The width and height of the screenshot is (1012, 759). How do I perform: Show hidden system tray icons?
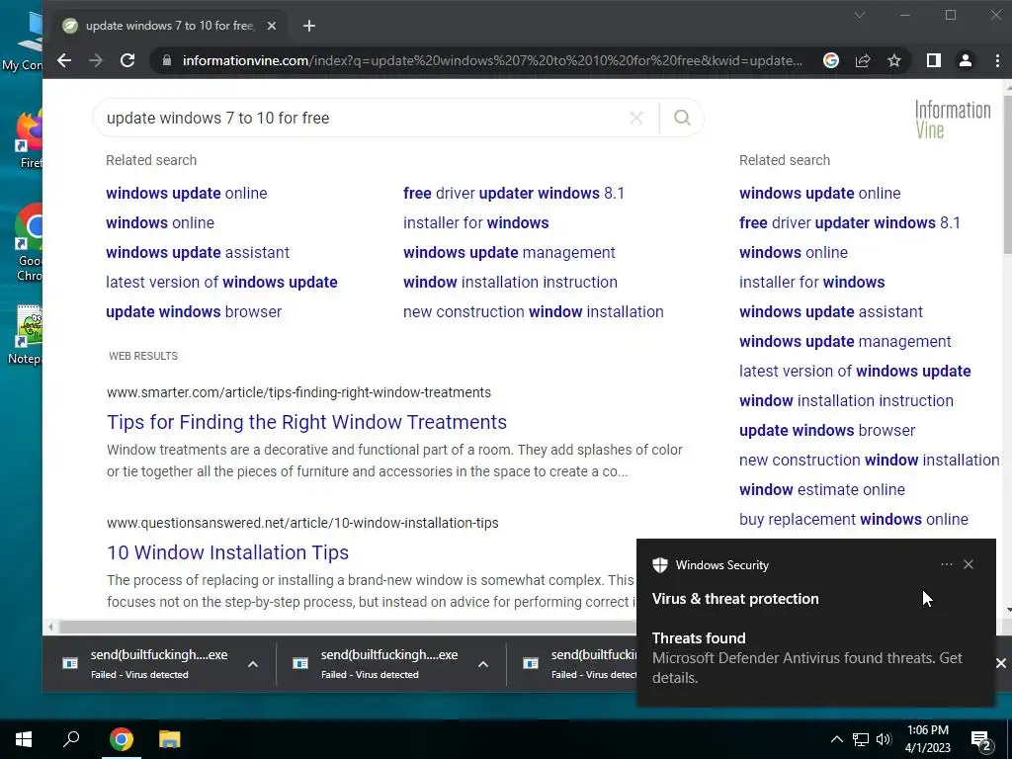click(836, 739)
